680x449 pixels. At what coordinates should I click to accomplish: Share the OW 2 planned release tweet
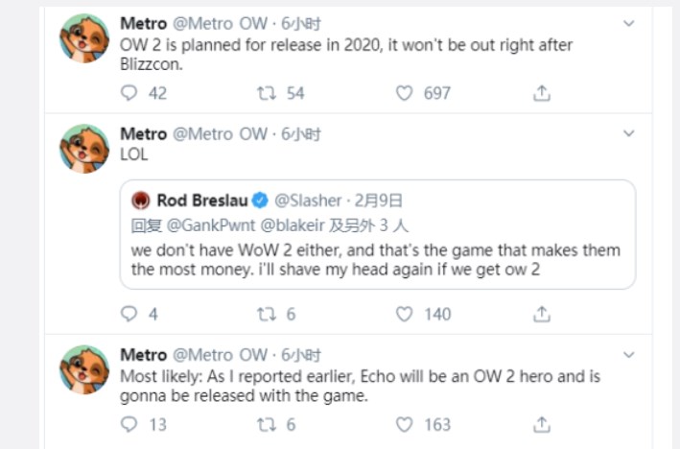pos(542,93)
